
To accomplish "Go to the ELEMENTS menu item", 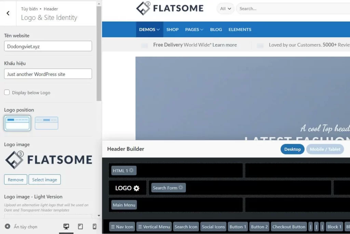I will point(240,29).
